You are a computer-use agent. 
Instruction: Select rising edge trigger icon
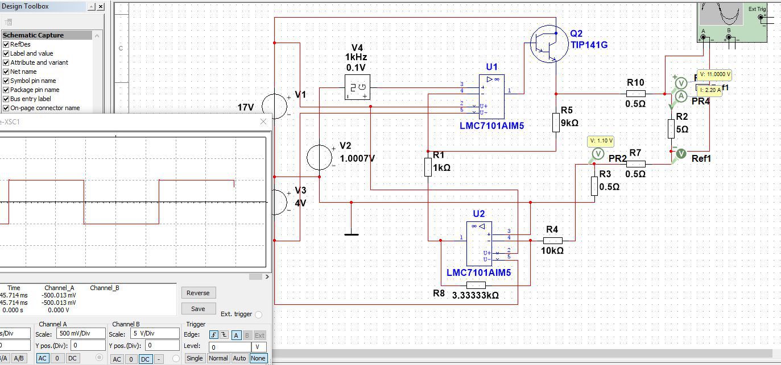214,335
